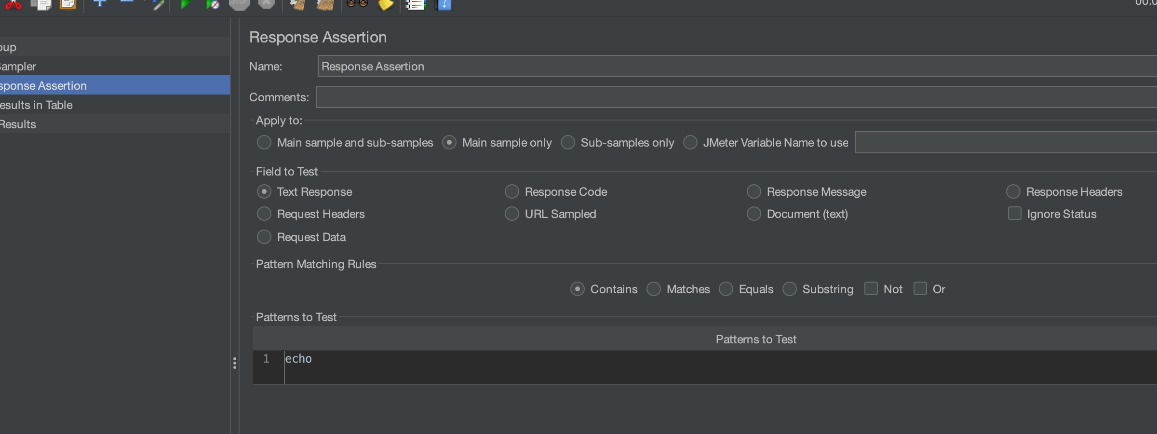Open Function Helper list icon
This screenshot has width=1157, height=434.
tap(415, 4)
